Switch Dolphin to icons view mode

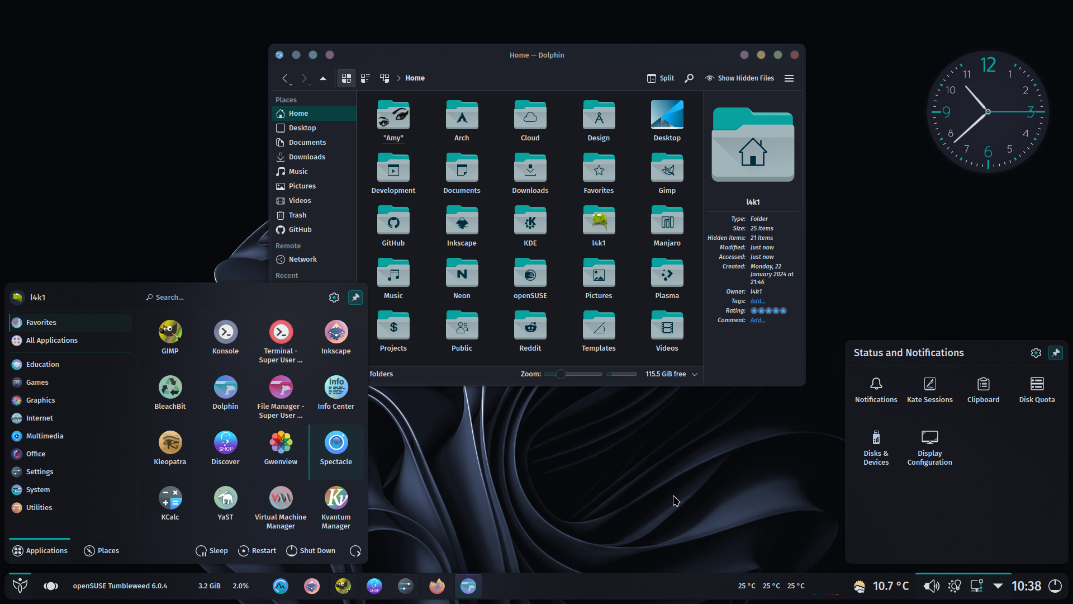(346, 78)
